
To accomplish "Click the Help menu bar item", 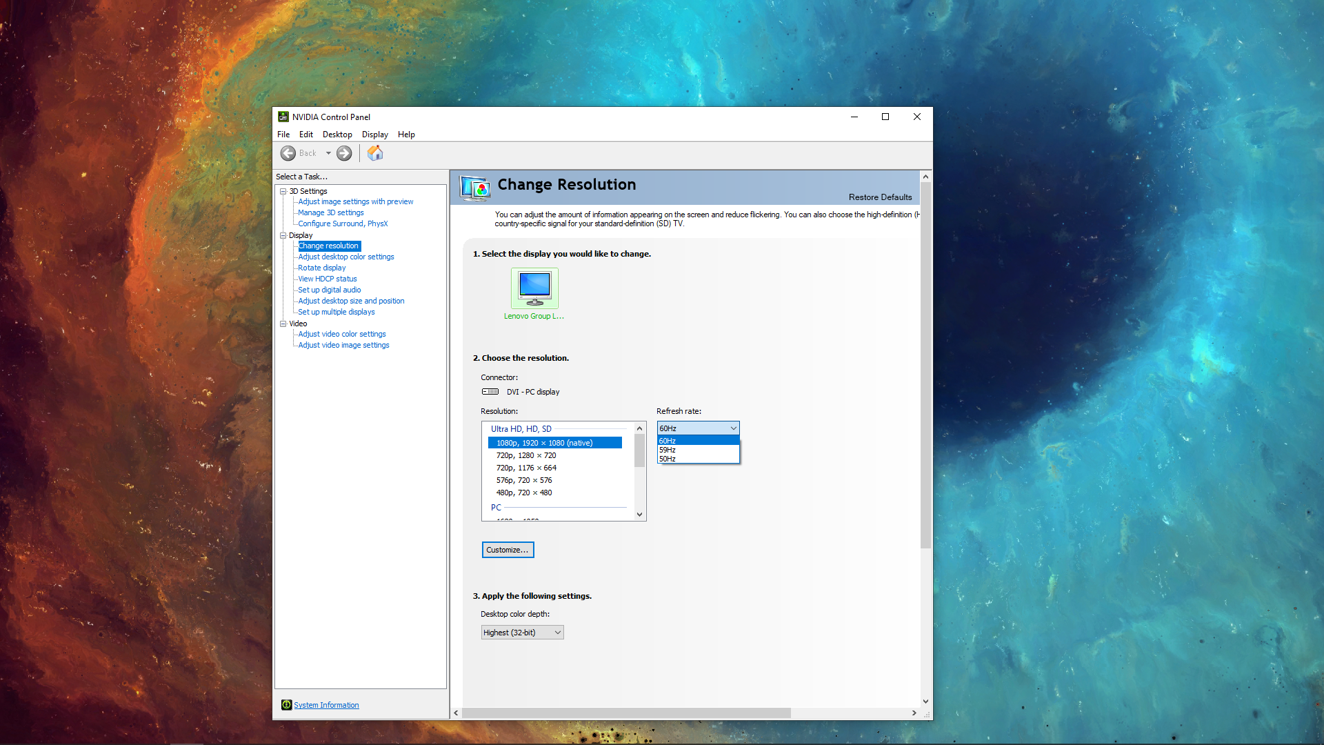I will [406, 134].
